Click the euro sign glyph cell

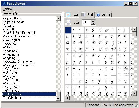click(68, 69)
